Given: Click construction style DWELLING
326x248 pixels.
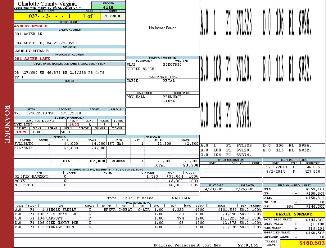Looking at the screenshot, I should tap(24, 125).
